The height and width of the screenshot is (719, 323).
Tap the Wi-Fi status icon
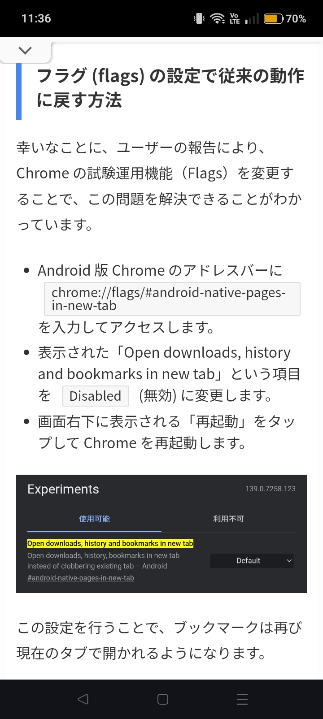(218, 19)
